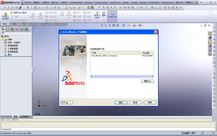
Task: Expand more manager tabs chevron
Action: point(31,29)
